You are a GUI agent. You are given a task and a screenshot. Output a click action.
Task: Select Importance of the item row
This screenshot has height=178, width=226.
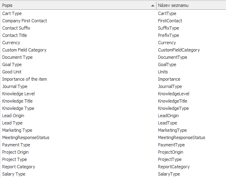[113, 79]
